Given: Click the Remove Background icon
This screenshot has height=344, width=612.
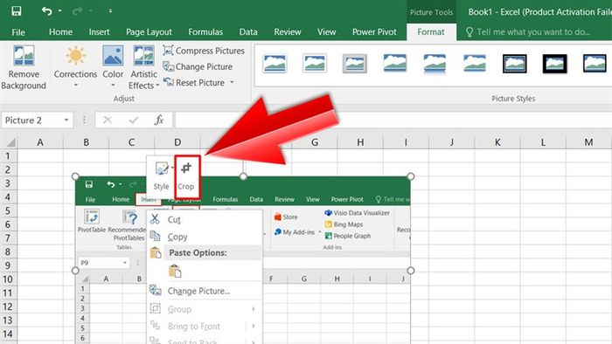Looking at the screenshot, I should click(x=24, y=55).
